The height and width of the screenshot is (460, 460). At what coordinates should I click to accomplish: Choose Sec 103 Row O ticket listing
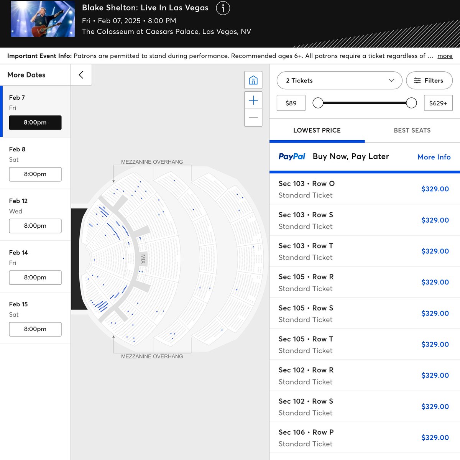click(x=365, y=189)
